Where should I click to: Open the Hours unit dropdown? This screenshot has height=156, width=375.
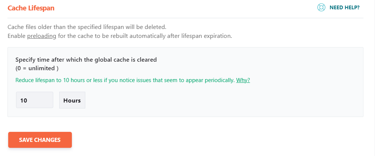pos(72,100)
